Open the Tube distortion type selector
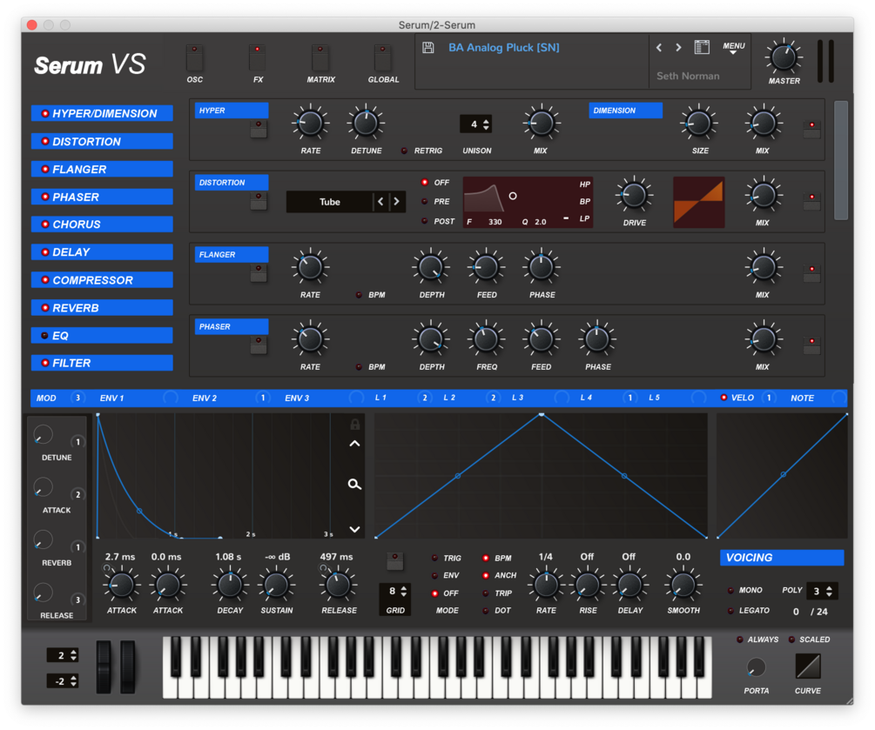875x730 pixels. (x=330, y=201)
